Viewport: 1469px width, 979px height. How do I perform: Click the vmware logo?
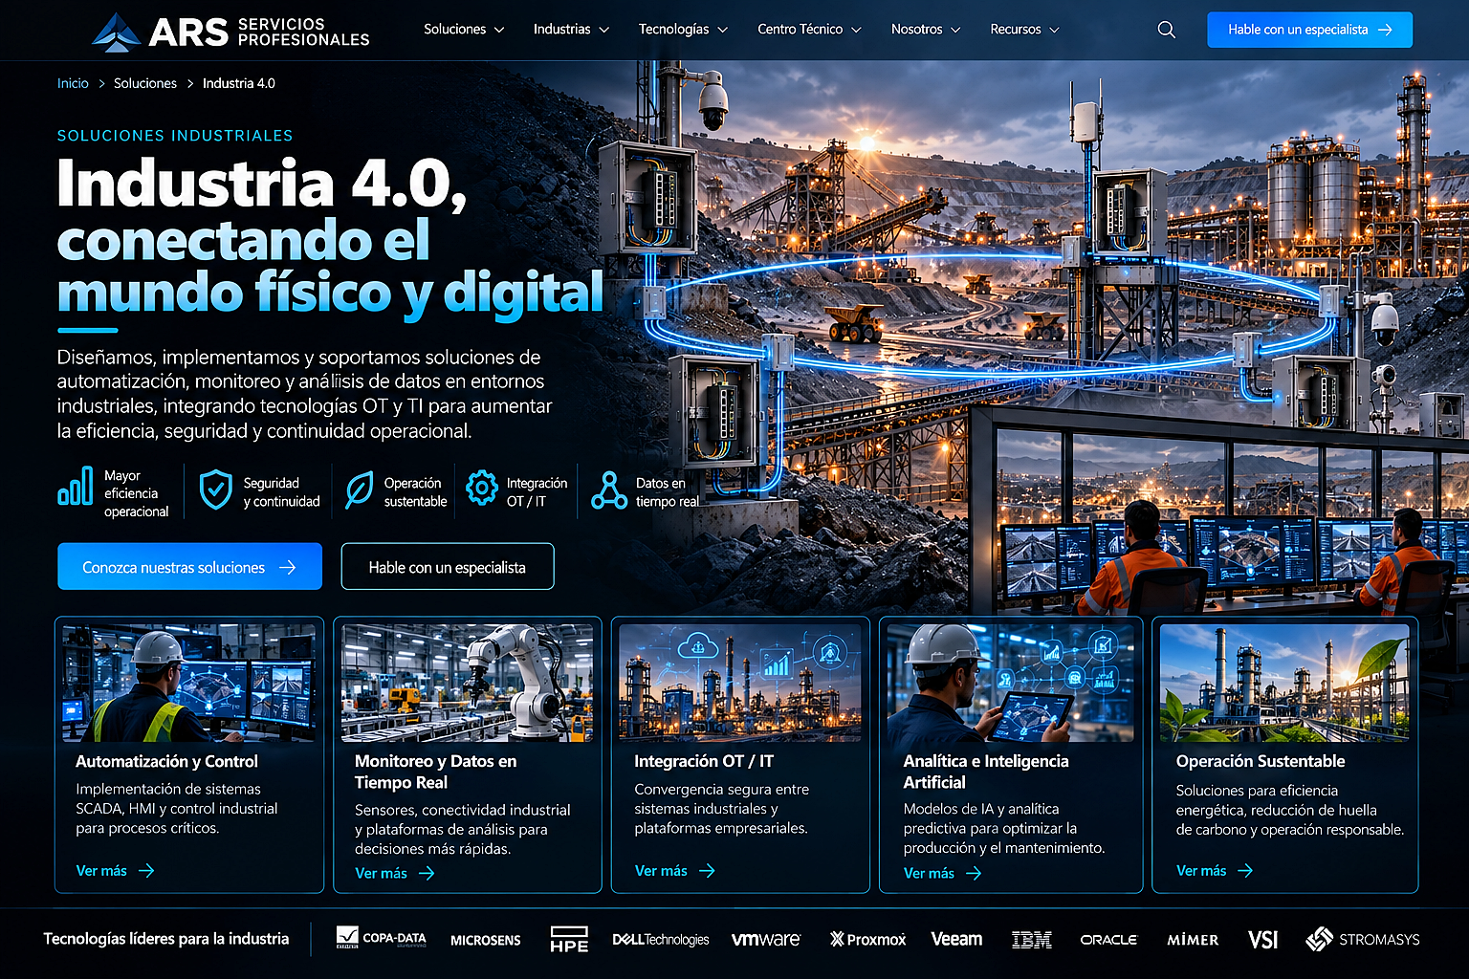click(x=766, y=940)
